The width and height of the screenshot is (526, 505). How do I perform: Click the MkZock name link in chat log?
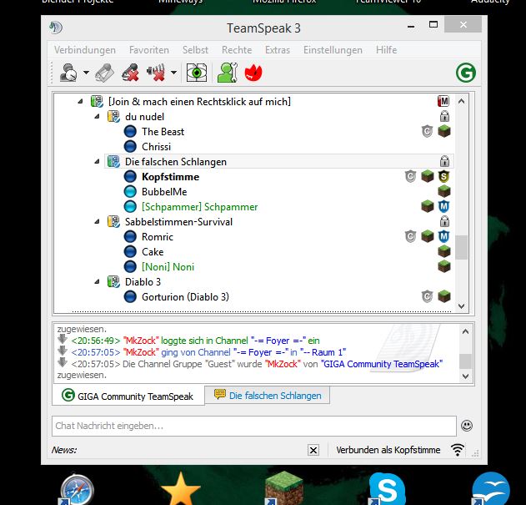138,341
